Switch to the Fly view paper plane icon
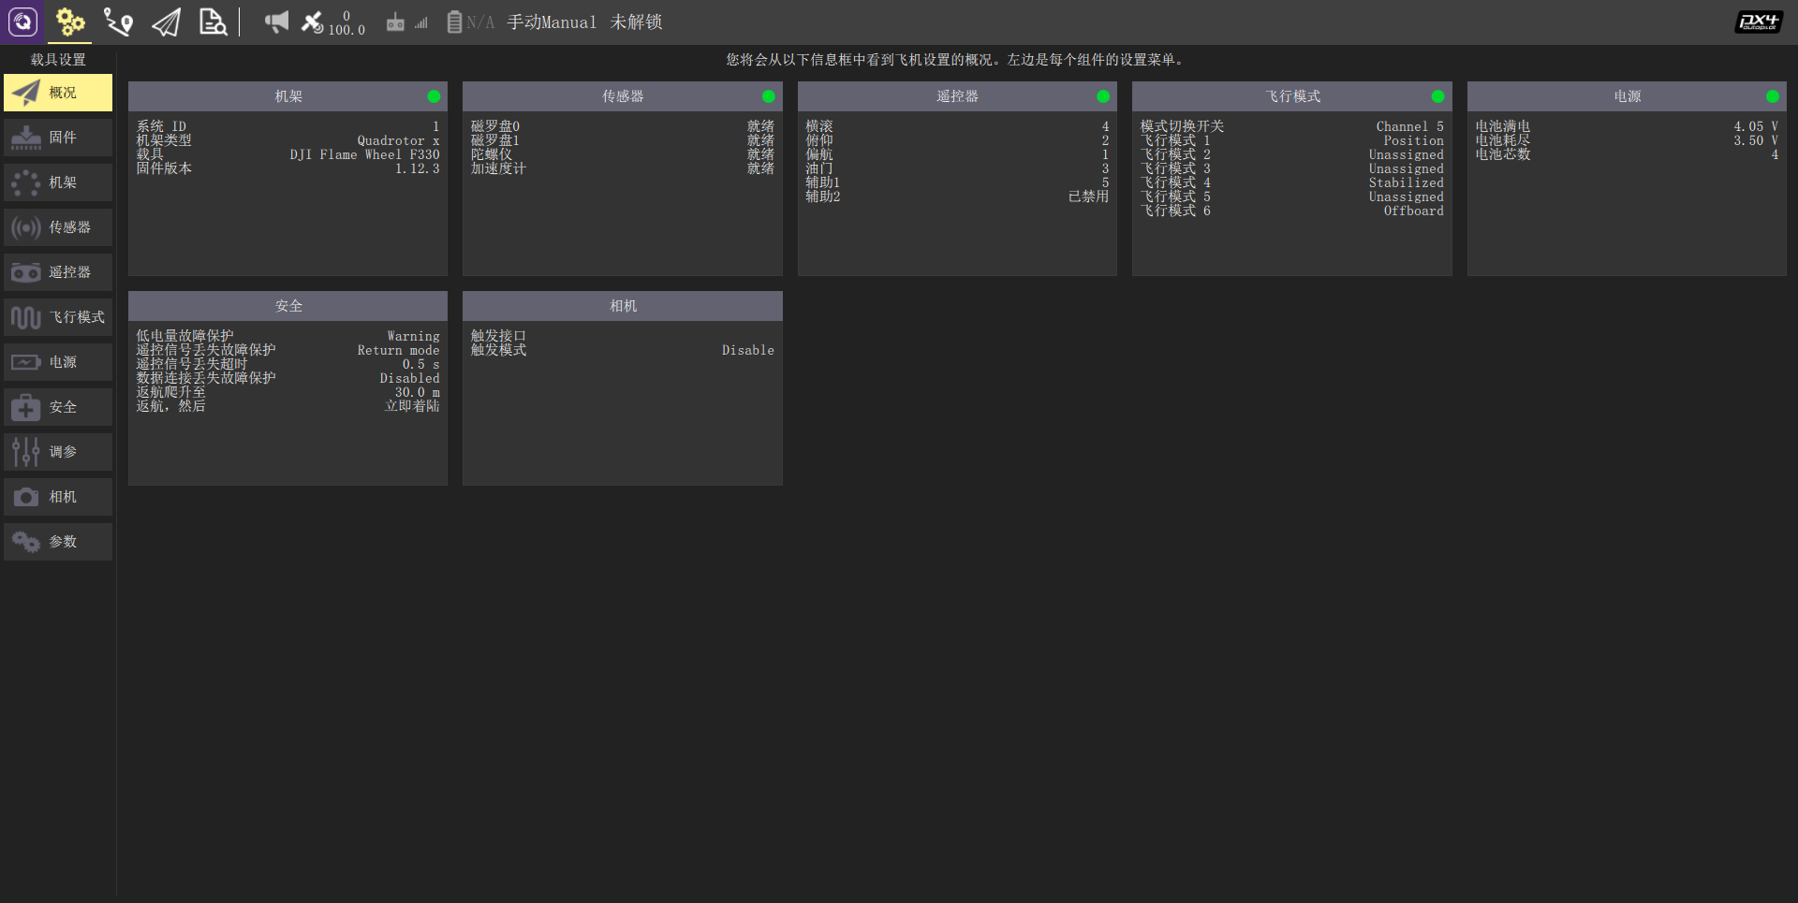Screen dimensions: 1798x903 [166, 22]
